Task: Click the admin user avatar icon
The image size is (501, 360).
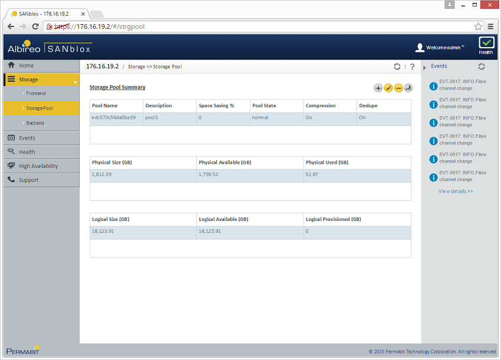Action: [x=419, y=48]
